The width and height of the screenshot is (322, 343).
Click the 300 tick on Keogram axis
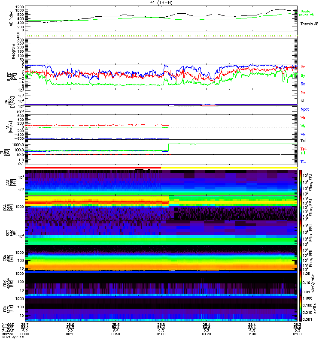pos(21,39)
